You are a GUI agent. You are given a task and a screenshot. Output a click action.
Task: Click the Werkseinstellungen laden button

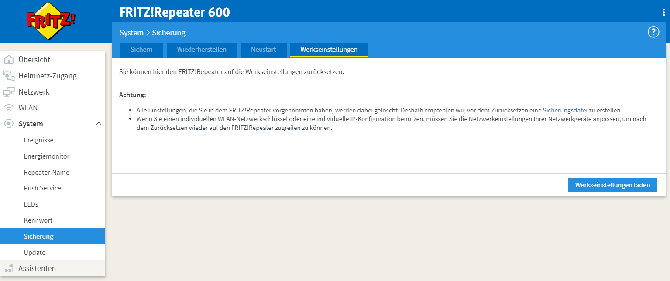point(613,185)
